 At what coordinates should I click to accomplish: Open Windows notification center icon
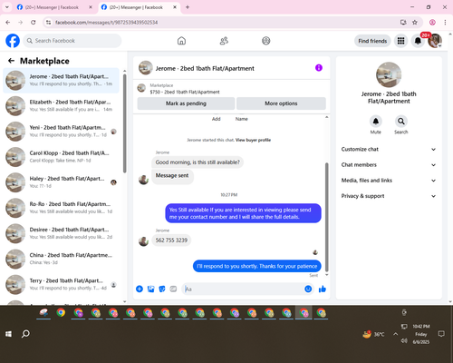[441, 334]
